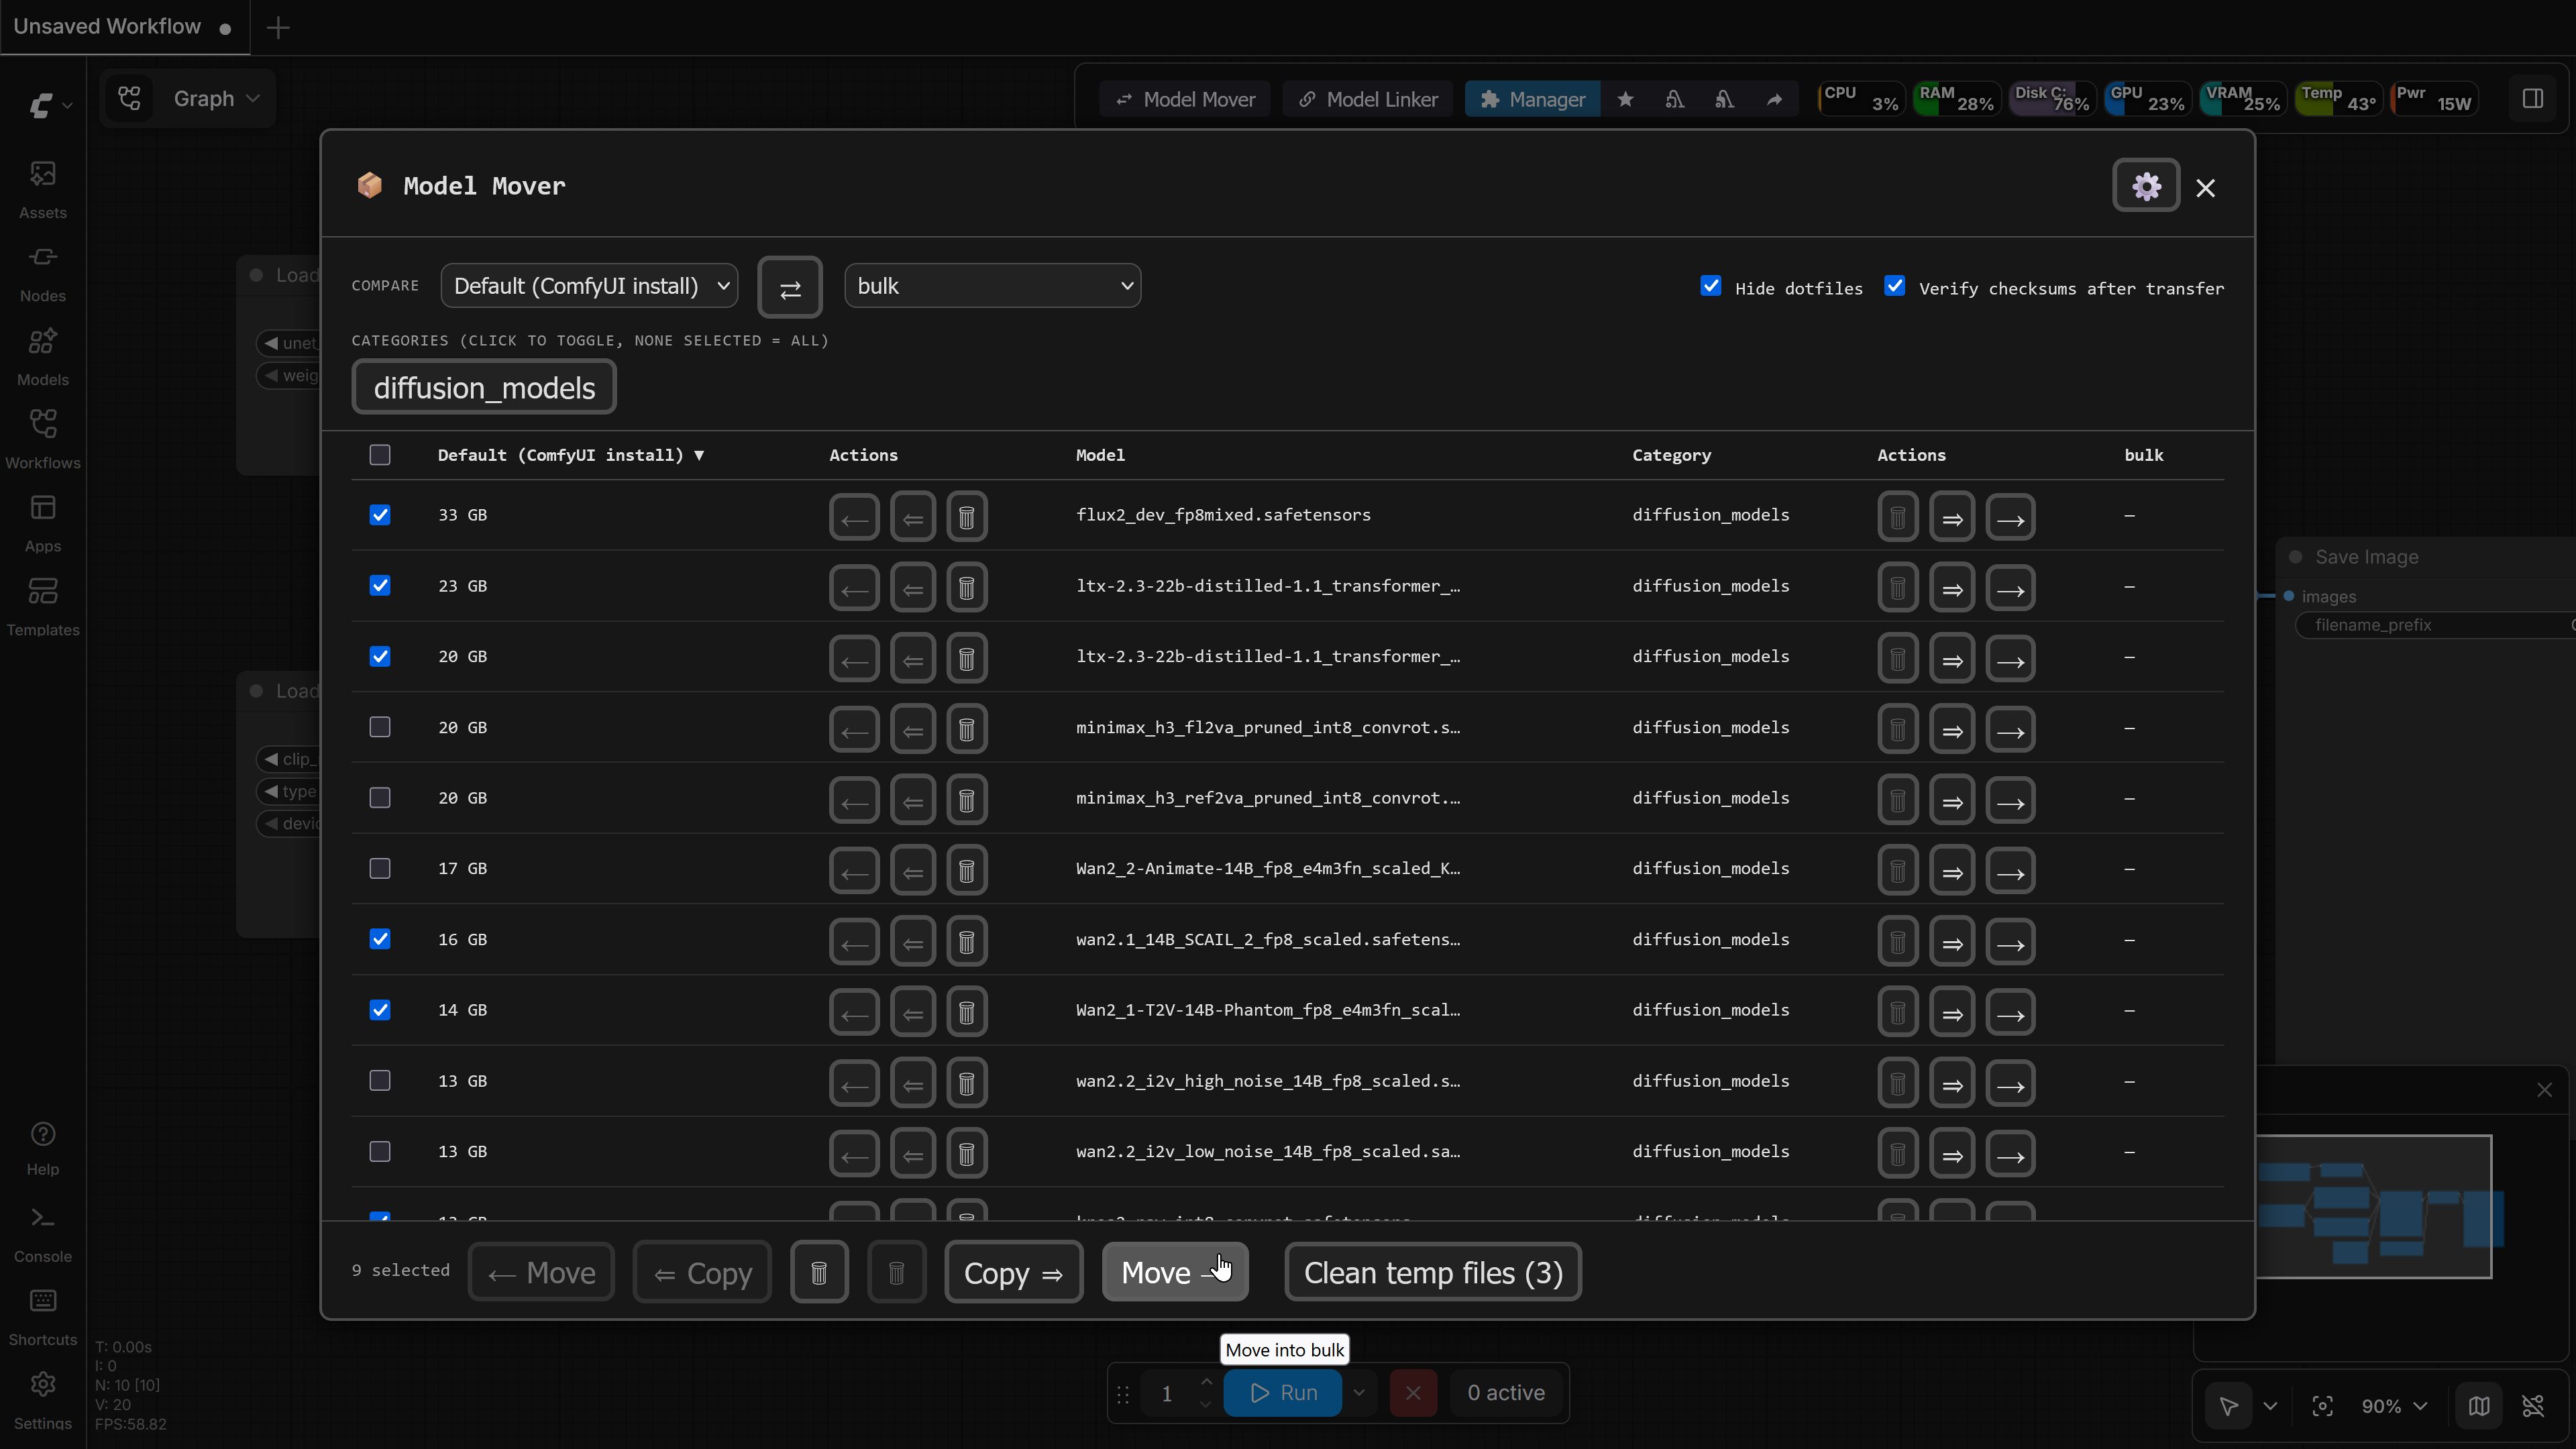Copy selected files into bulk
The width and height of the screenshot is (2576, 1449).
[1013, 1272]
